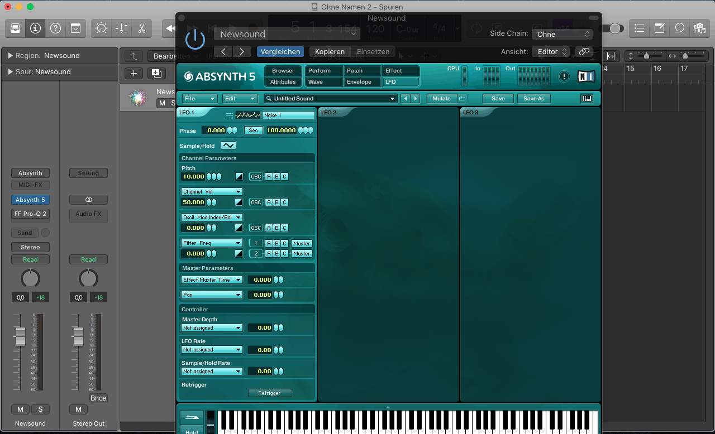
Task: Solo the Newsound channel strip
Action: coord(40,409)
